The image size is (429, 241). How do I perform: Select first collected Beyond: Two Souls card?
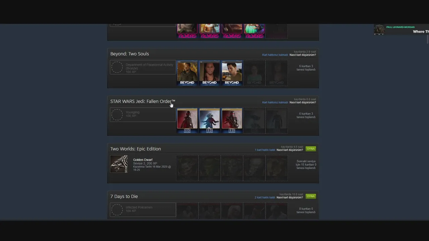[187, 73]
